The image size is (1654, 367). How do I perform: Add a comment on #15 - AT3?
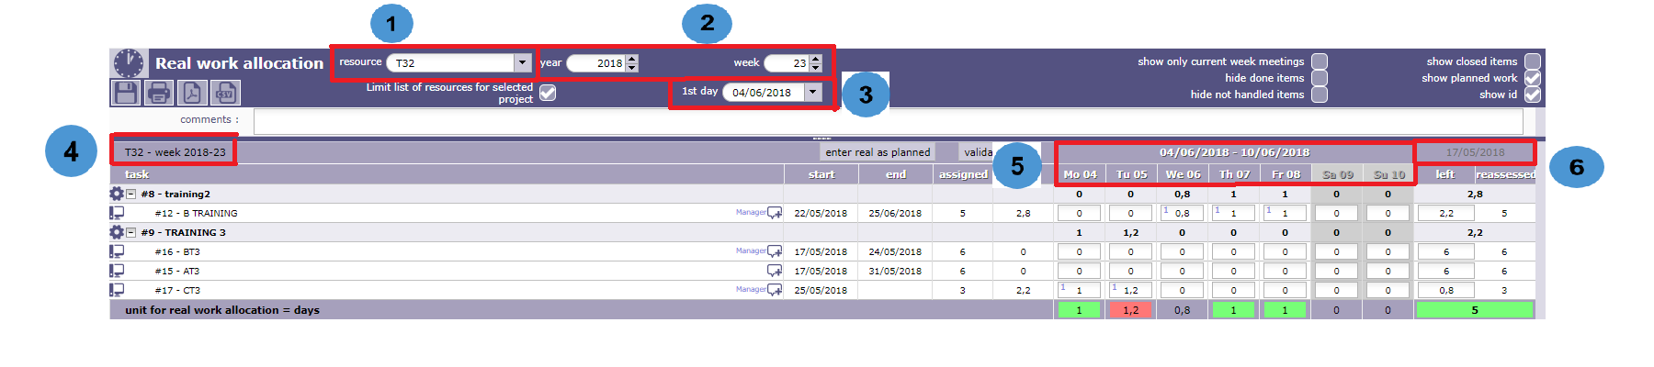775,271
